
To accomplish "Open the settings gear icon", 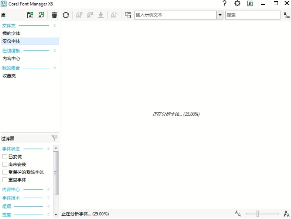I will [x=237, y=4].
